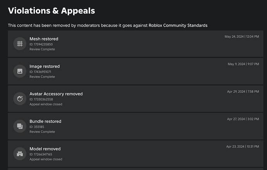267x170 pixels.
Task: Click the Bundle stacked-squares icon
Action: (x=20, y=126)
